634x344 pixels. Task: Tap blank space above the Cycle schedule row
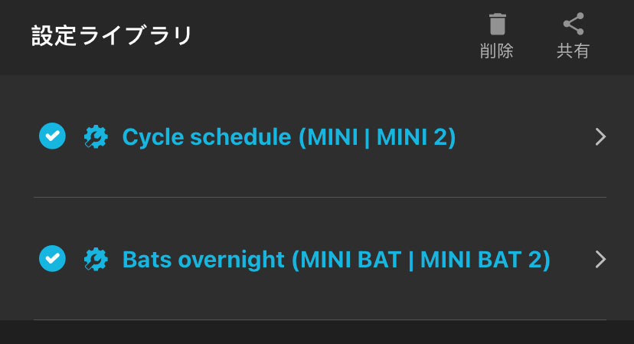tap(317, 92)
